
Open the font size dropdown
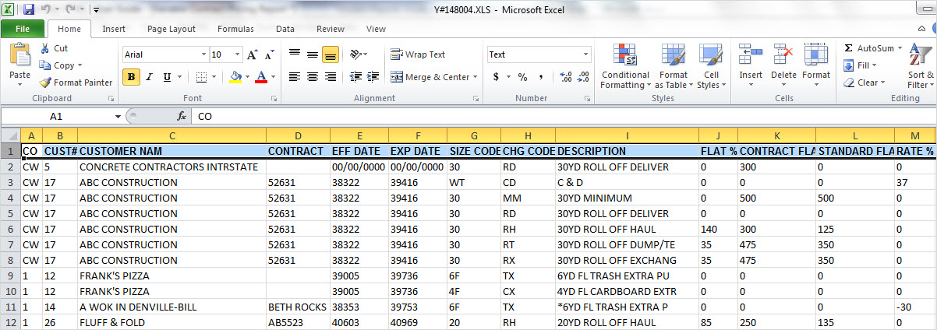pyautogui.click(x=237, y=54)
